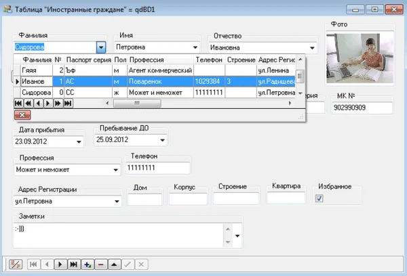Delete current record with minus button
Screen dimensions: 407x276
(100, 264)
